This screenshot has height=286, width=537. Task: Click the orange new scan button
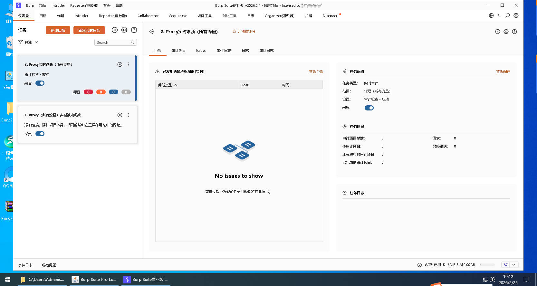pyautogui.click(x=58, y=30)
